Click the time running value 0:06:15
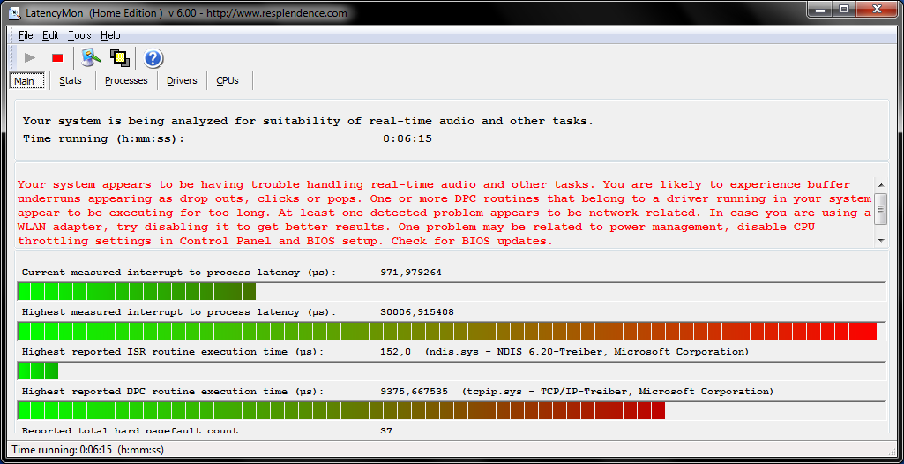Screen dimensions: 904x464 click(407, 138)
